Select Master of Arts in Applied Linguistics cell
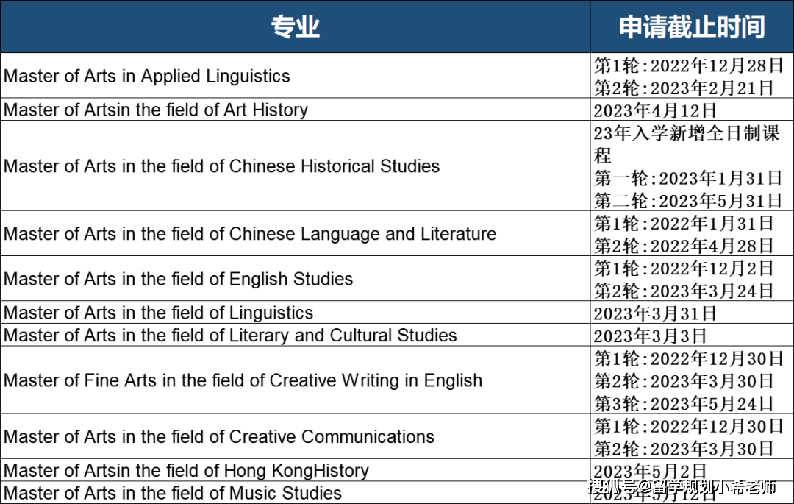The width and height of the screenshot is (794, 504). pos(296,76)
